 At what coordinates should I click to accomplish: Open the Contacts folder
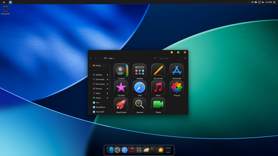tap(121, 72)
